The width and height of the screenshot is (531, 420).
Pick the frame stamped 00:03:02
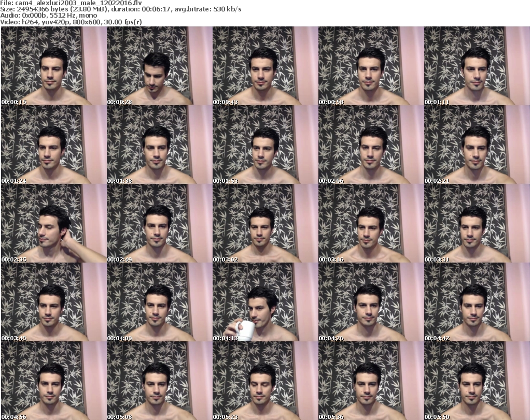pyautogui.click(x=265, y=224)
